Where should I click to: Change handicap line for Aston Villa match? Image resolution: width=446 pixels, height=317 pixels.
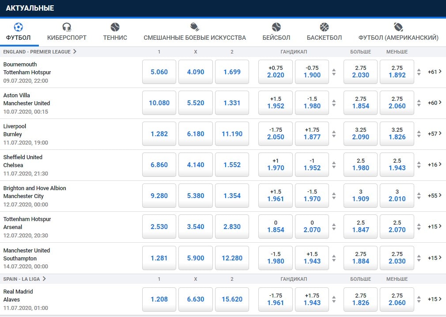pyautogui.click(x=334, y=103)
